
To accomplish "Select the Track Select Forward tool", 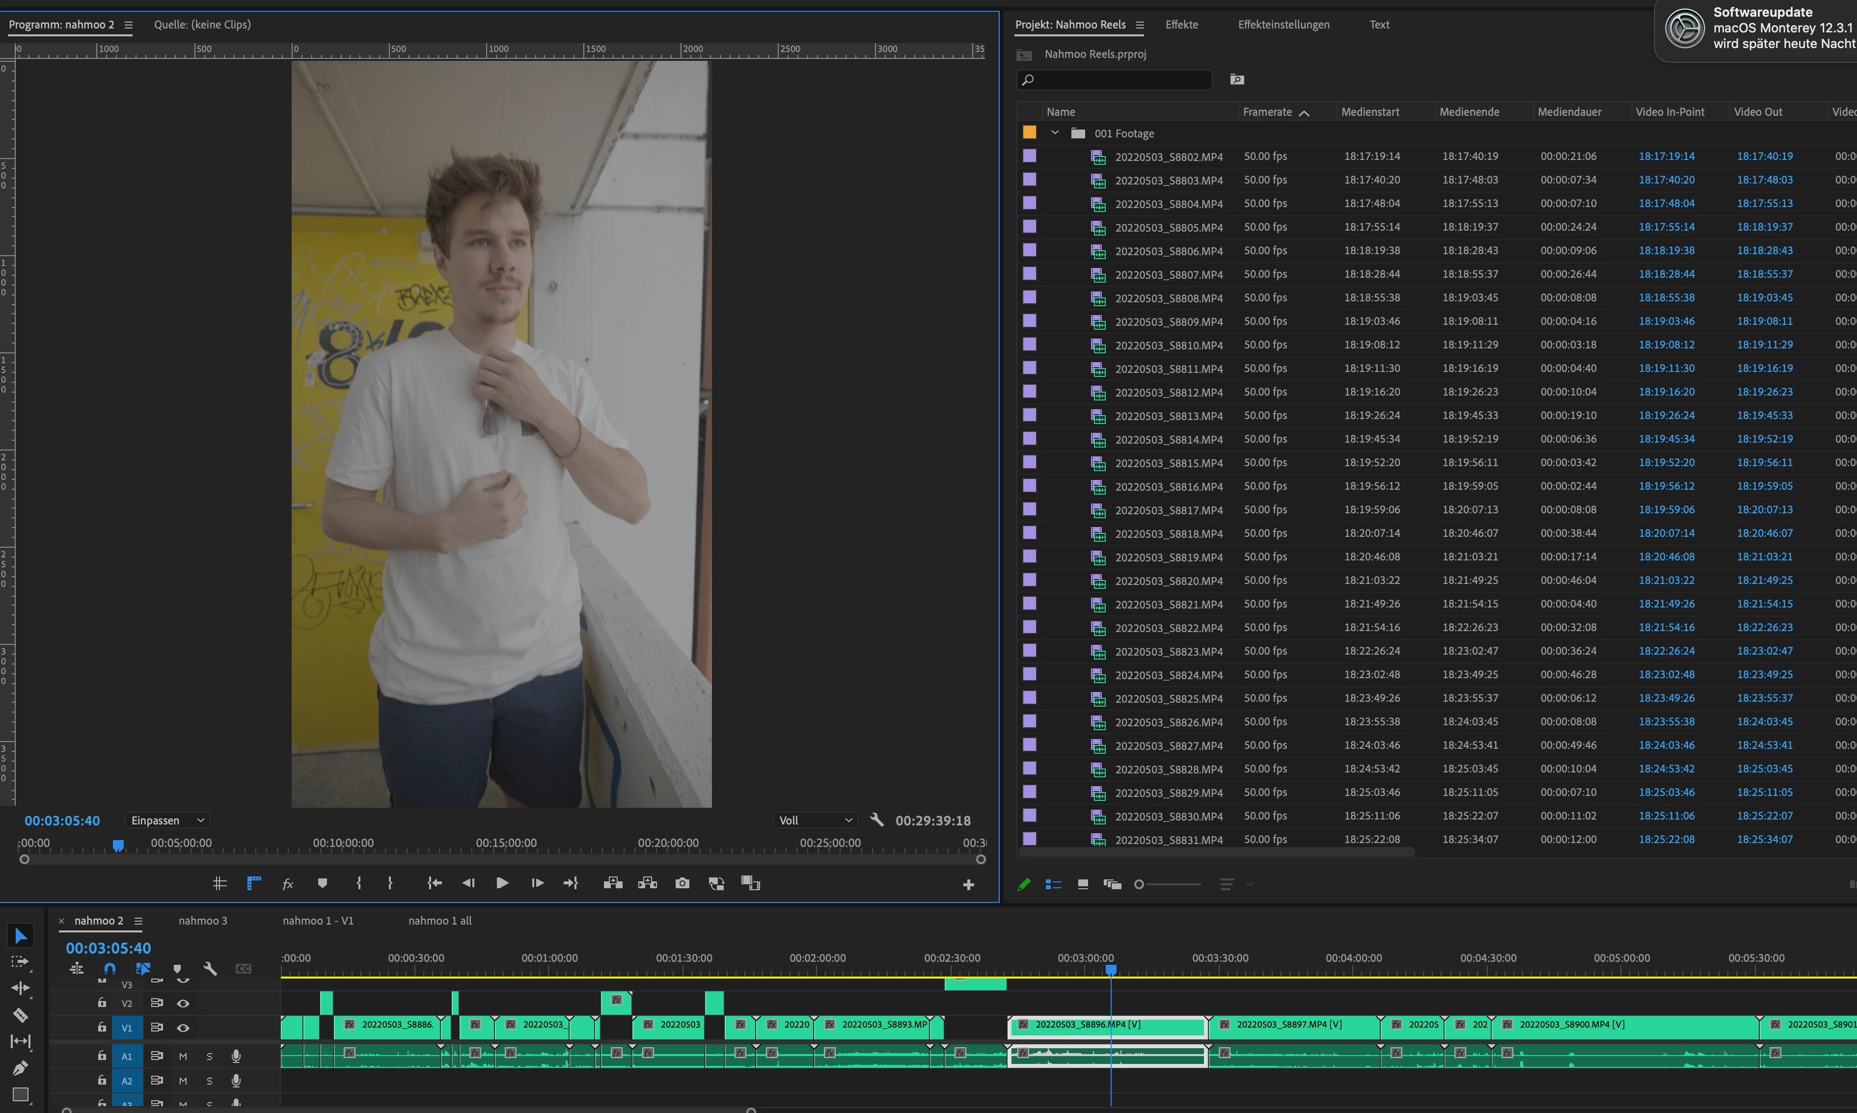I will 20,962.
